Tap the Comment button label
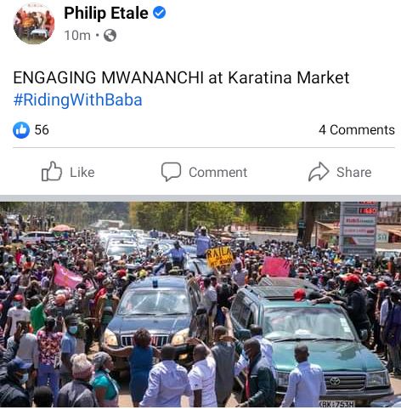Image resolution: width=401 pixels, height=410 pixels. 218,173
